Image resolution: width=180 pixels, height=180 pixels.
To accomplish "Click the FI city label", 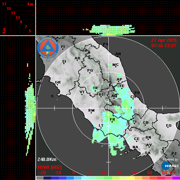I will 63,46.
